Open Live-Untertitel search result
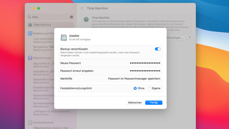Image resolution: width=229 pixels, height=129 pixels. pyautogui.click(x=44, y=40)
